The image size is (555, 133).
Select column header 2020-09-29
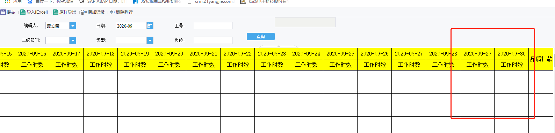pyautogui.click(x=477, y=54)
